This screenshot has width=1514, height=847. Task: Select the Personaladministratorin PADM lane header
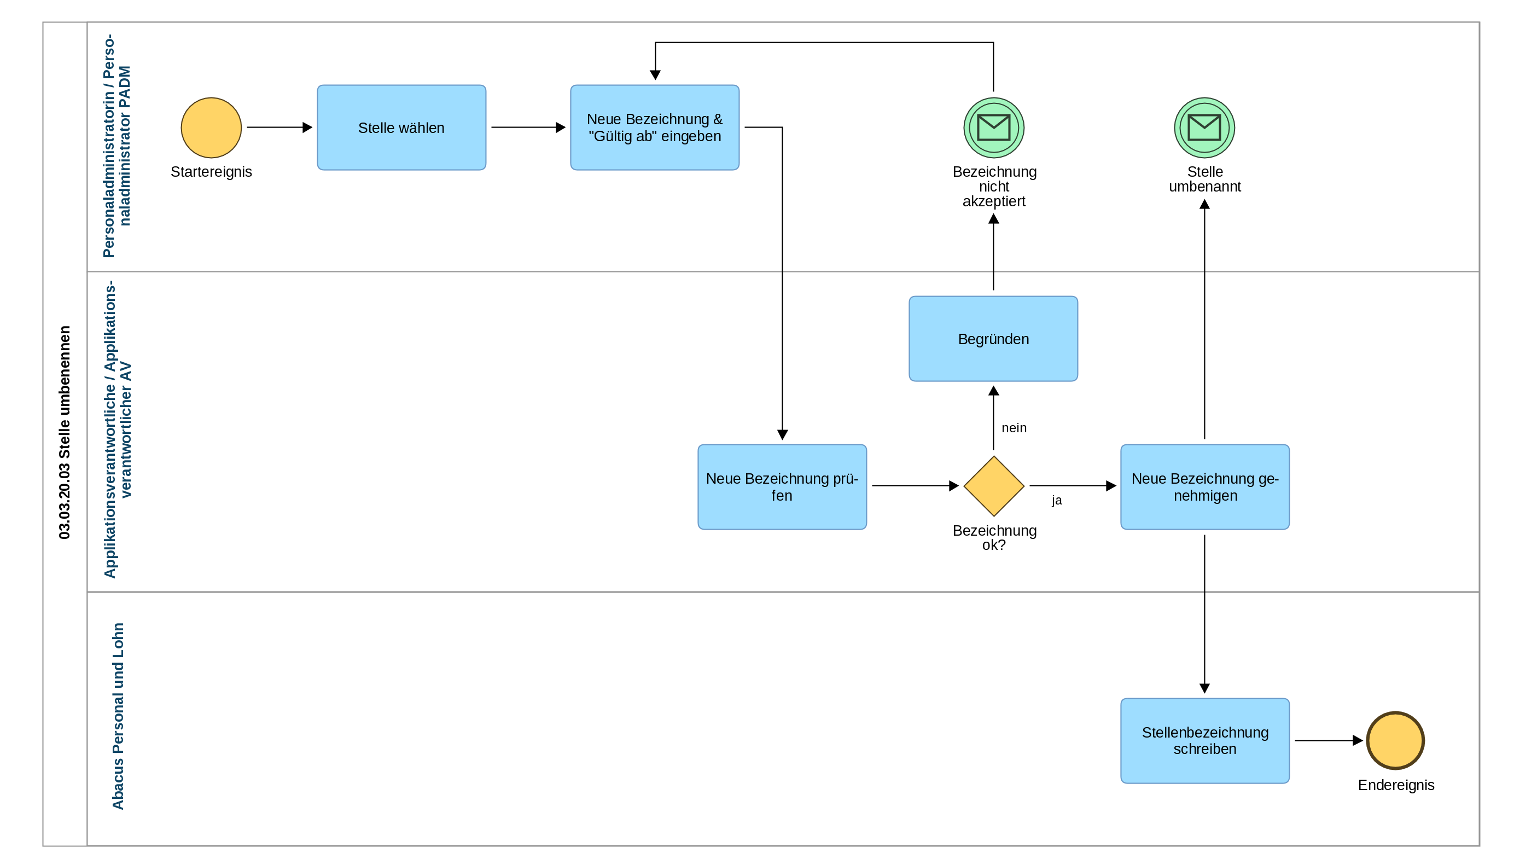click(117, 146)
